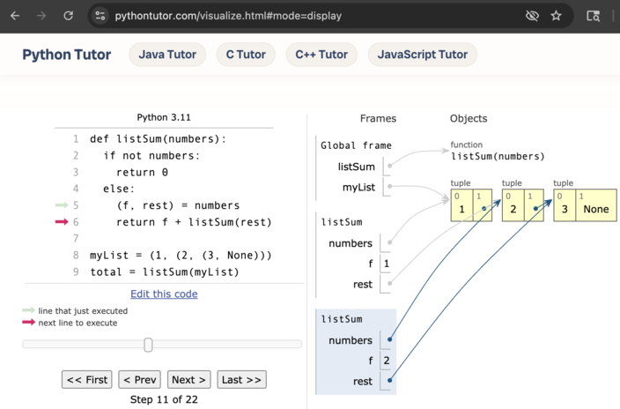This screenshot has width=620, height=409.
Task: Go to previous step with < Prev
Action: tap(139, 380)
